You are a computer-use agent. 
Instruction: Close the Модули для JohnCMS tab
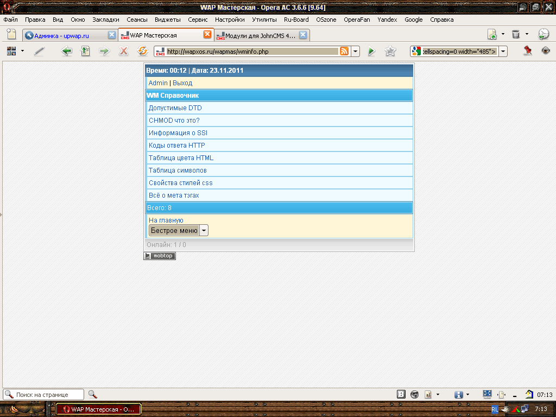tap(303, 35)
